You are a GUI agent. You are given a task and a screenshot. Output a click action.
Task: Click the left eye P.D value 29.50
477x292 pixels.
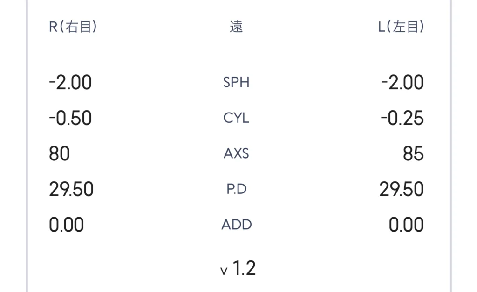402,189
